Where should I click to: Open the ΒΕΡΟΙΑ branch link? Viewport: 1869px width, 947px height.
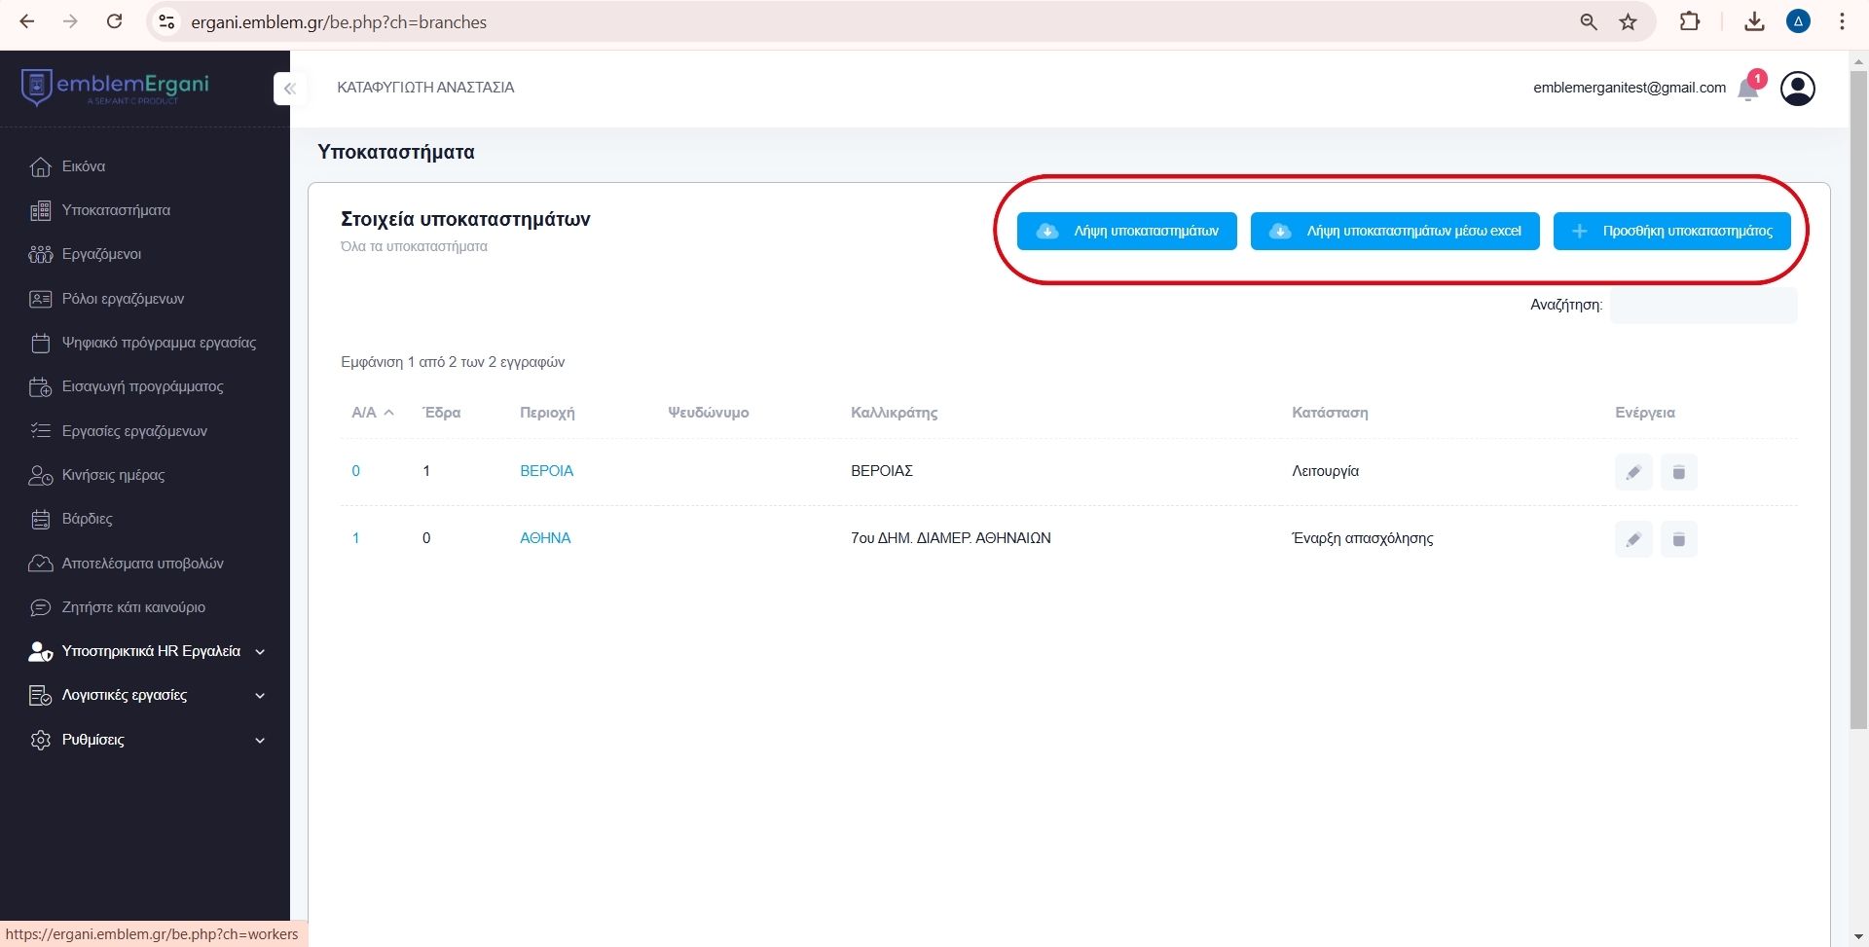pos(546,471)
